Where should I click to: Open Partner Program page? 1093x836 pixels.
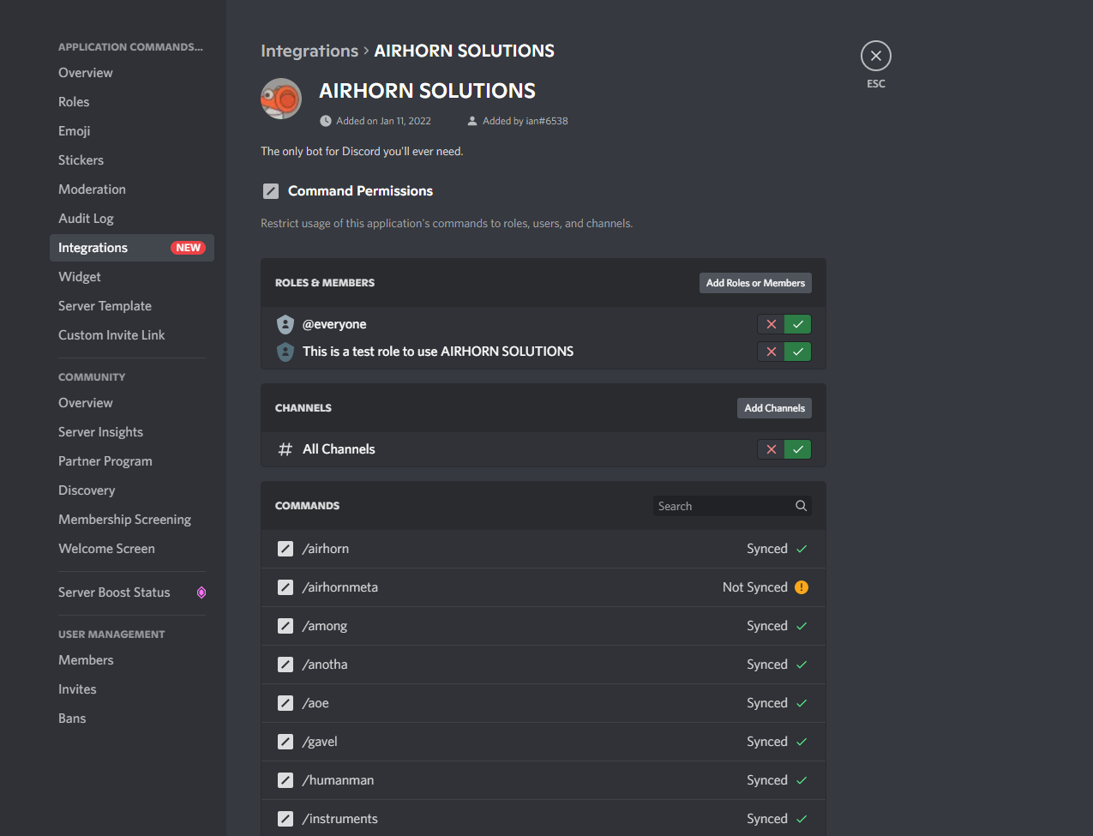pos(132,461)
